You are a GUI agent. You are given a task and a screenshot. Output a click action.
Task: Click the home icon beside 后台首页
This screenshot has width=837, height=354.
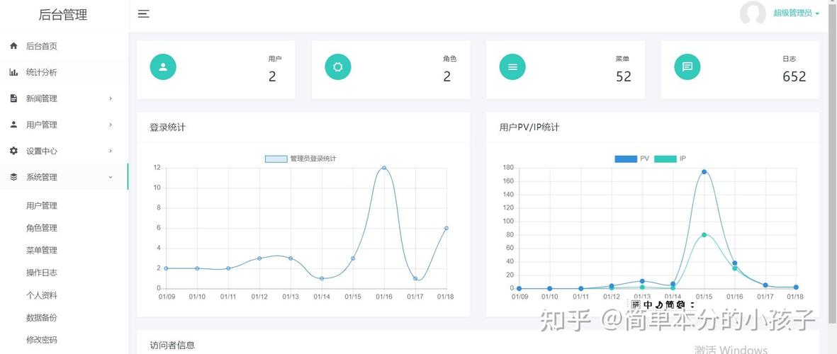click(14, 47)
